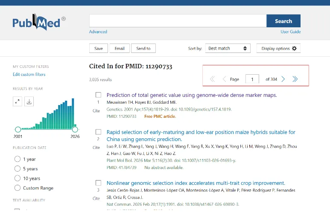Open Display options gear menu
Viewport: 330px width, 213px height.
click(279, 49)
